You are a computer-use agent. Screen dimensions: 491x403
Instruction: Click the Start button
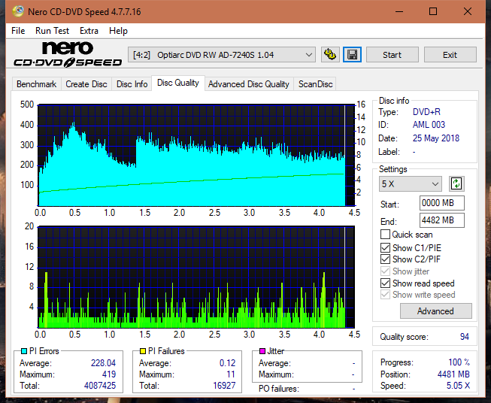(392, 55)
